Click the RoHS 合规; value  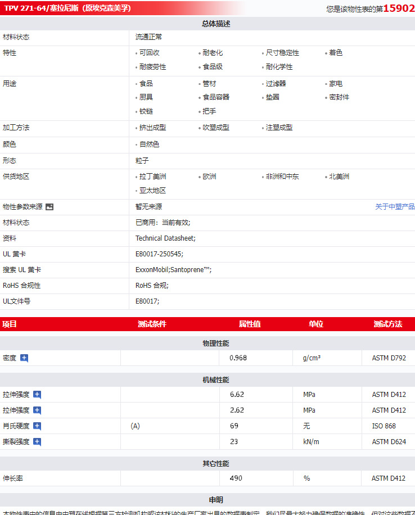pyautogui.click(x=152, y=286)
